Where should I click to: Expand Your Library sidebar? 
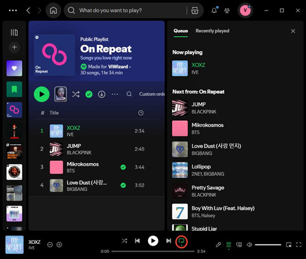(x=14, y=32)
